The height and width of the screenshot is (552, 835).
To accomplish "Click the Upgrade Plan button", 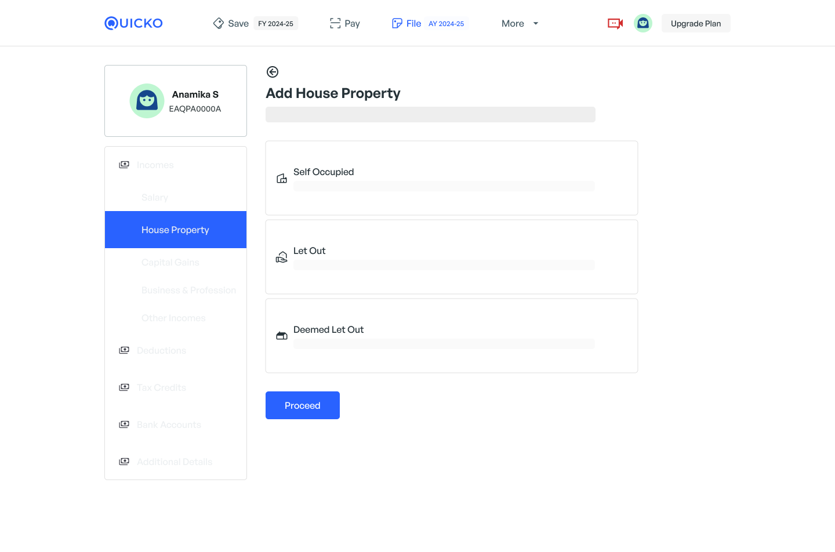I will 695,23.
